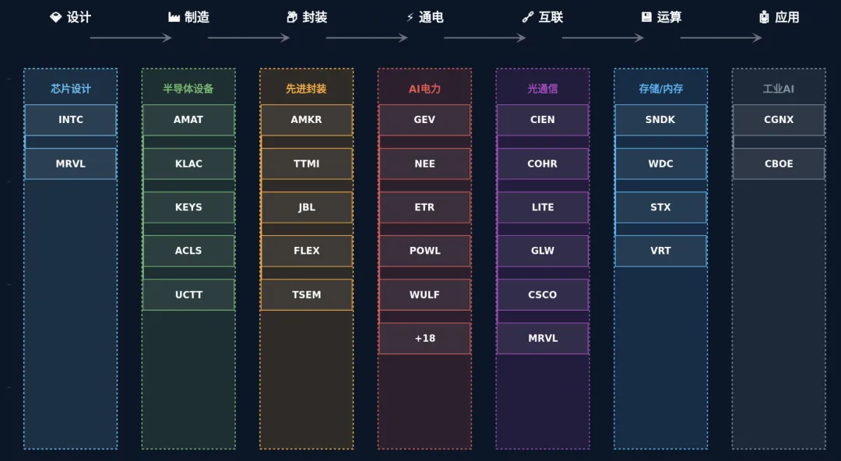Open the INTC ticker box
Viewport: 841px width, 461px height.
point(71,120)
